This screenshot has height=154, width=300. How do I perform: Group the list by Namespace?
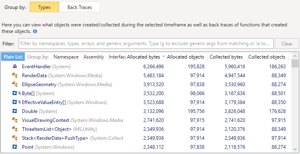pyautogui.click(x=66, y=57)
